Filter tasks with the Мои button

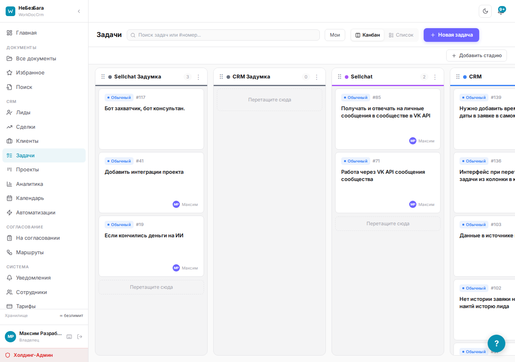tap(335, 35)
